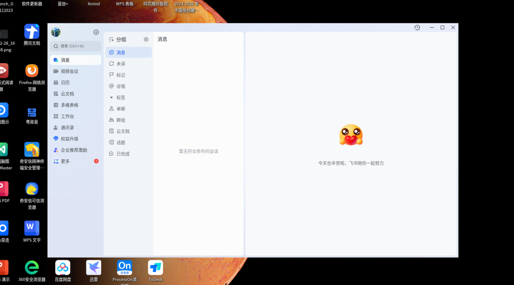Switch to the 标记 flagged filter

(x=120, y=75)
